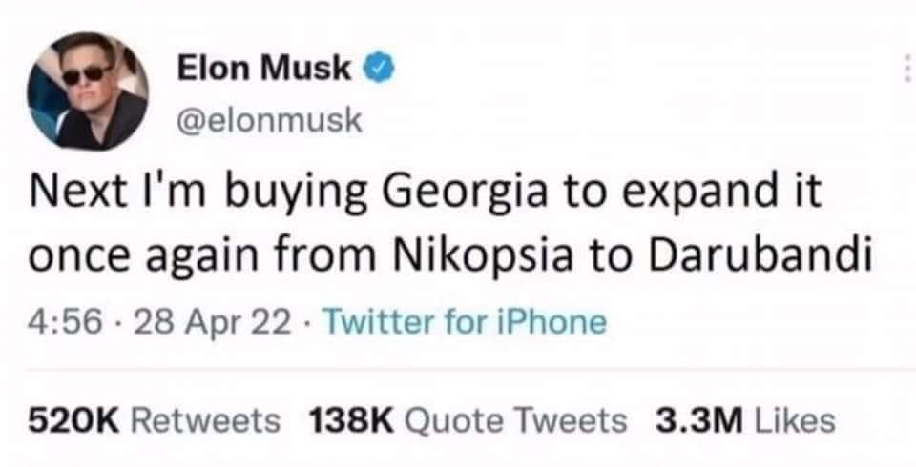The image size is (916, 467).
Task: View the 520K Retweets list
Action: coord(155,418)
